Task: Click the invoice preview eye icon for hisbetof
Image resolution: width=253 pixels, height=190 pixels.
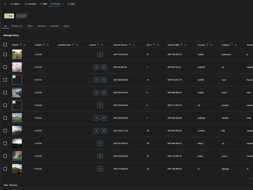Action: pos(104,67)
